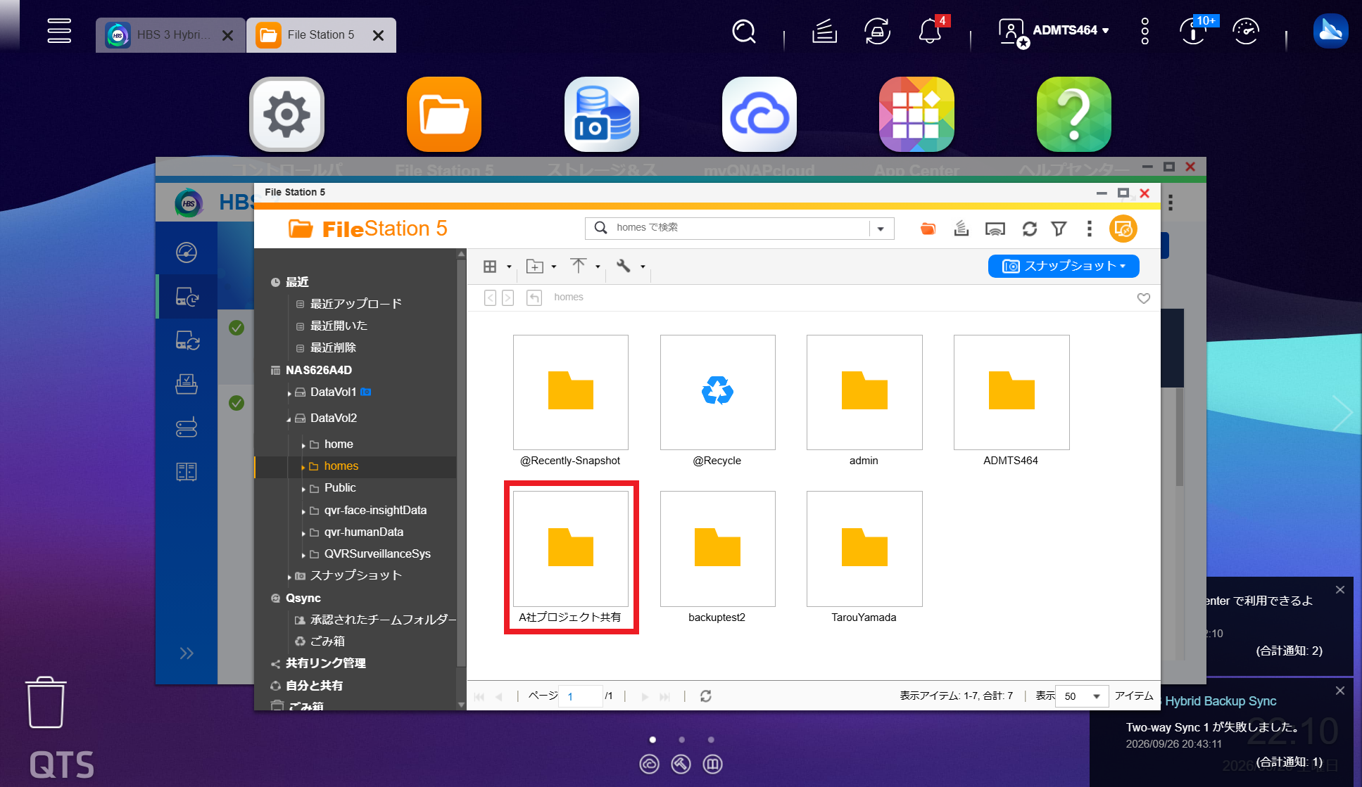Launch Control Panel gear desktop icon
The width and height of the screenshot is (1362, 787).
(x=286, y=114)
